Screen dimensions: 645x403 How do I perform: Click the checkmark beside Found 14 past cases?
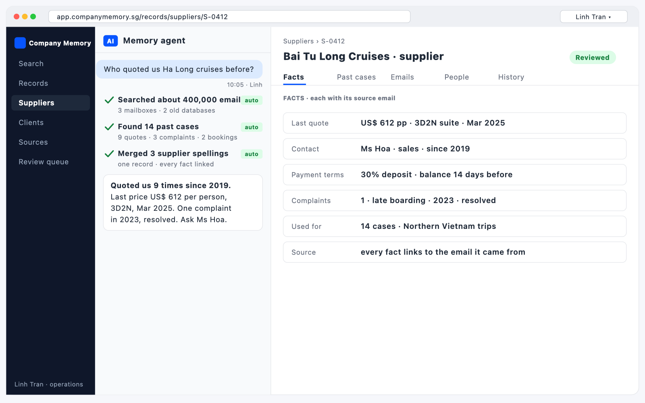click(109, 127)
